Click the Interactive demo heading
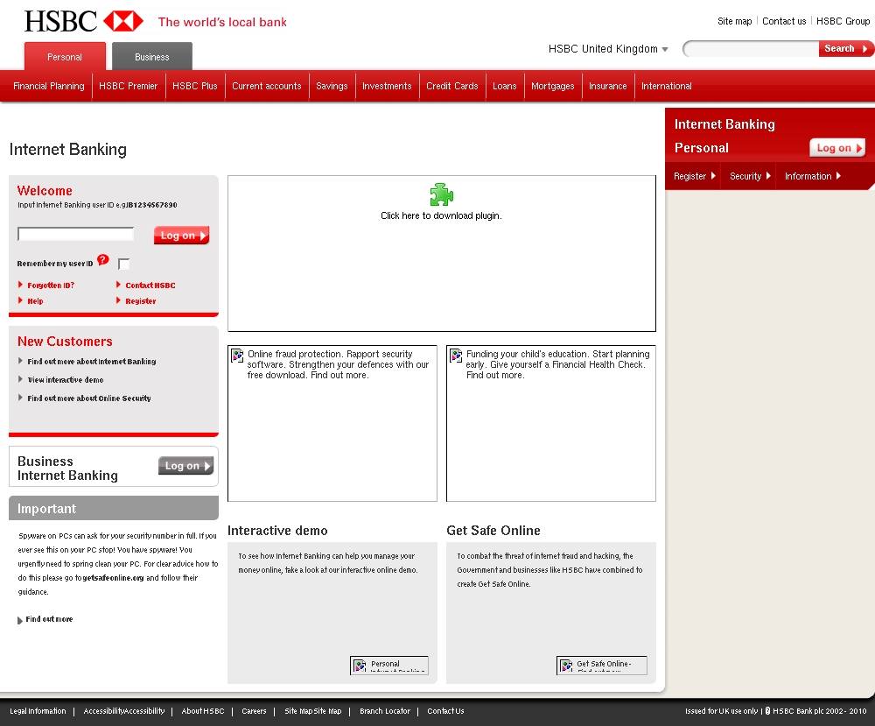The image size is (875, 726). click(277, 531)
